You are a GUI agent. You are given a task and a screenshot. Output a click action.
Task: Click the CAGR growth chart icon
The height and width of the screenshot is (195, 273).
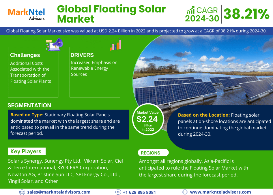pos(190,10)
